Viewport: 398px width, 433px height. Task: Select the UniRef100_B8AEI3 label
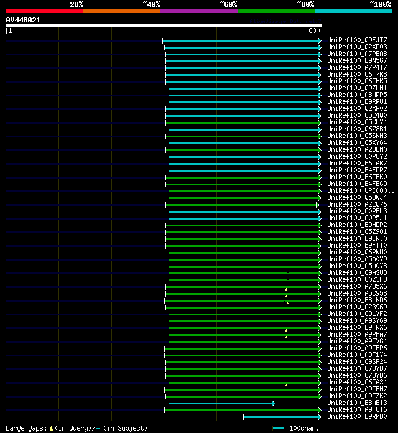357,403
